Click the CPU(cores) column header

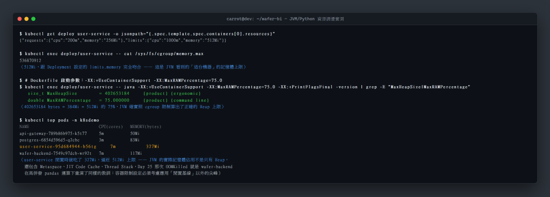[x=111, y=127]
